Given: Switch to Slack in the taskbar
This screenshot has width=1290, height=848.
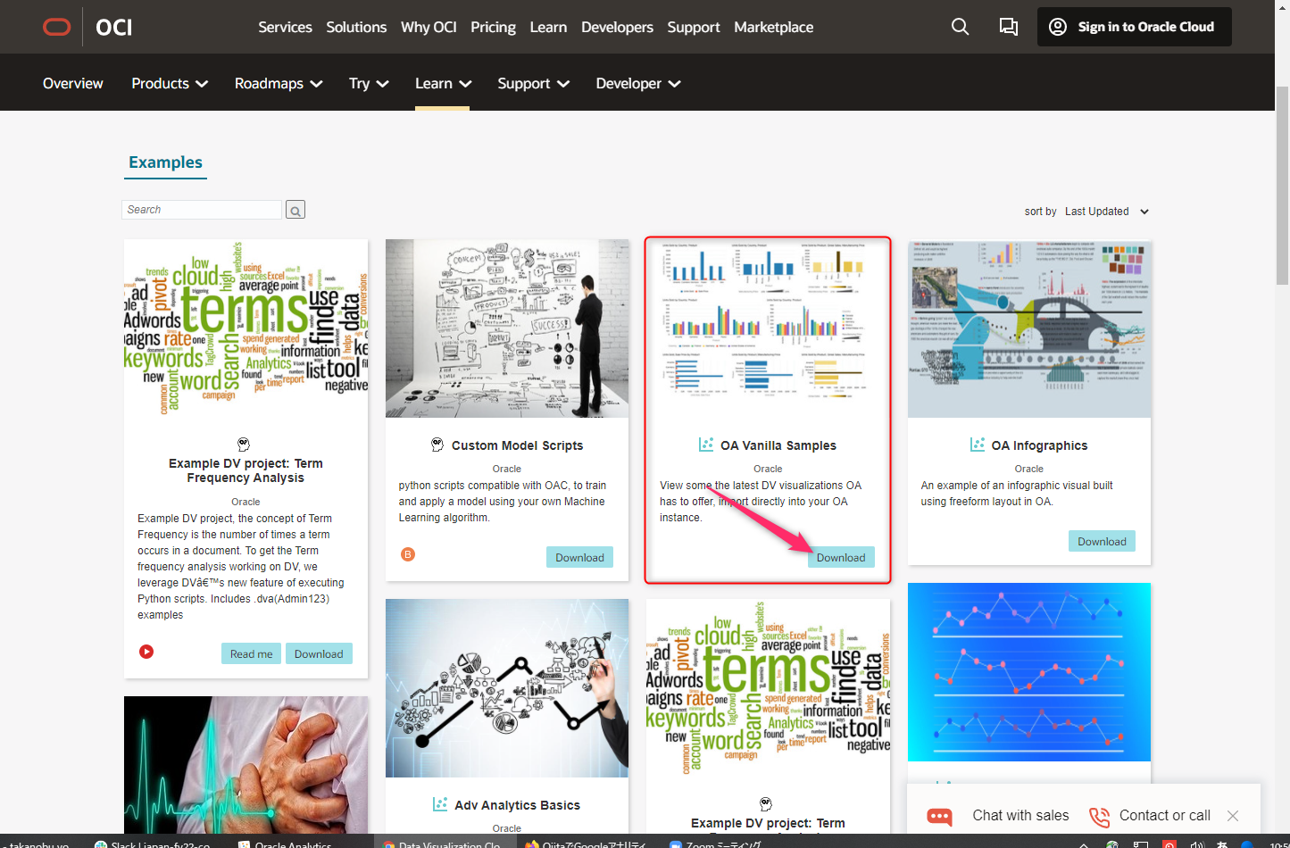Looking at the screenshot, I should pos(152,842).
